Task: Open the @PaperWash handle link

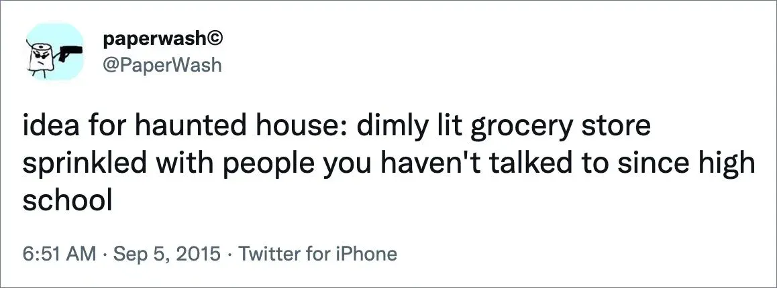Action: [x=162, y=65]
